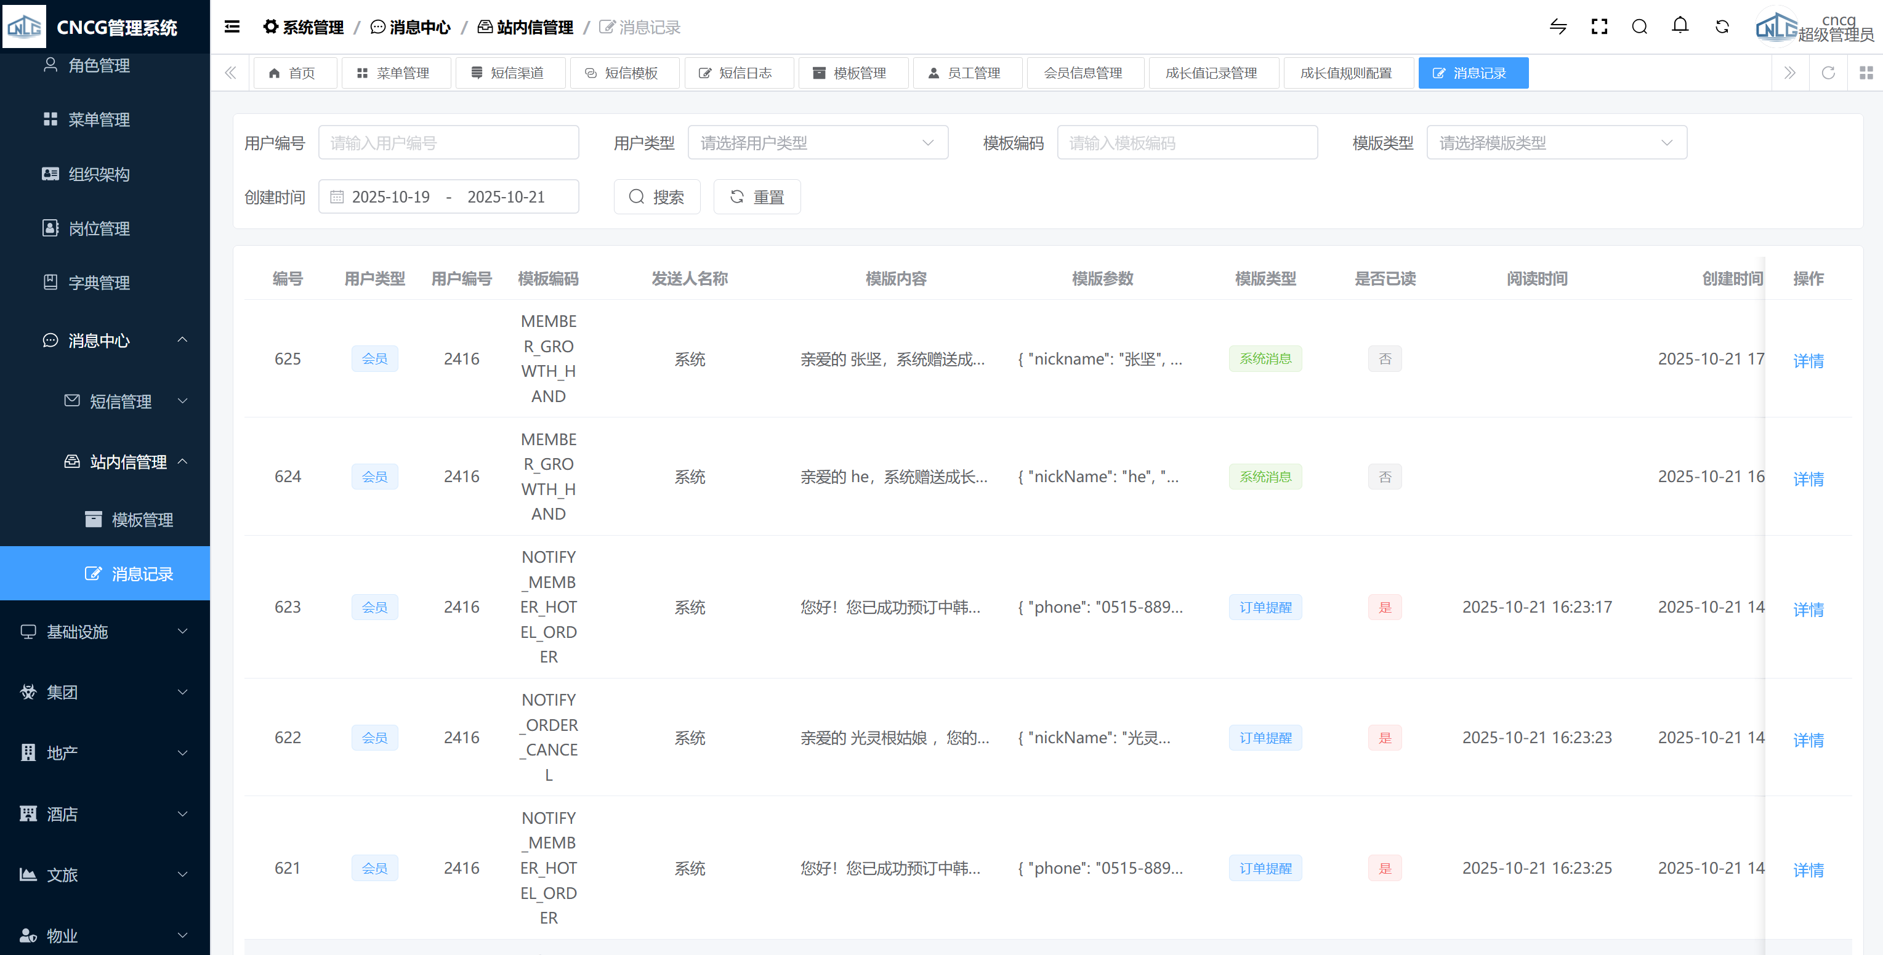This screenshot has height=955, width=1883.
Task: Open 详情 link for record 625
Action: 1808,360
